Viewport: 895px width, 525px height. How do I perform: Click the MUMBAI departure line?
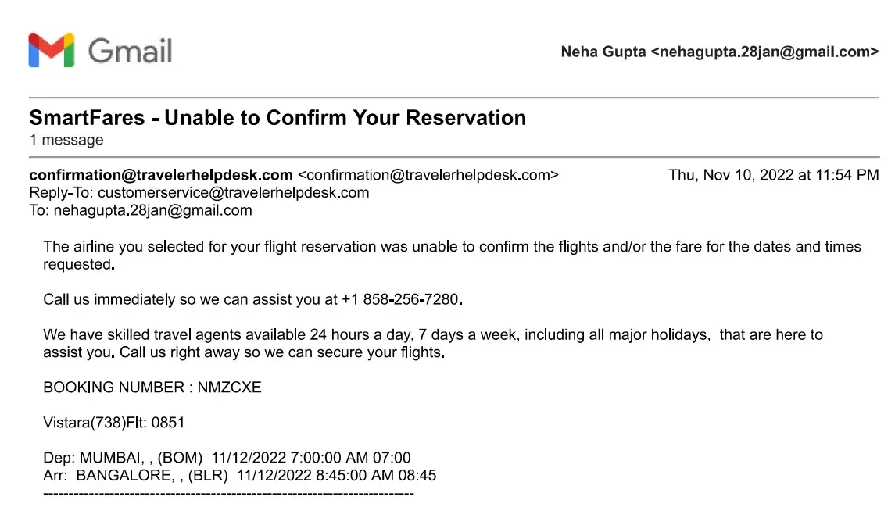227,458
